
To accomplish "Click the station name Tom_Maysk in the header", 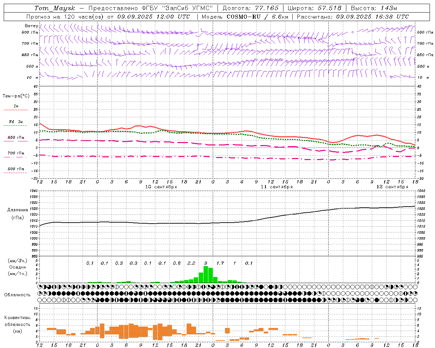I will [x=55, y=8].
